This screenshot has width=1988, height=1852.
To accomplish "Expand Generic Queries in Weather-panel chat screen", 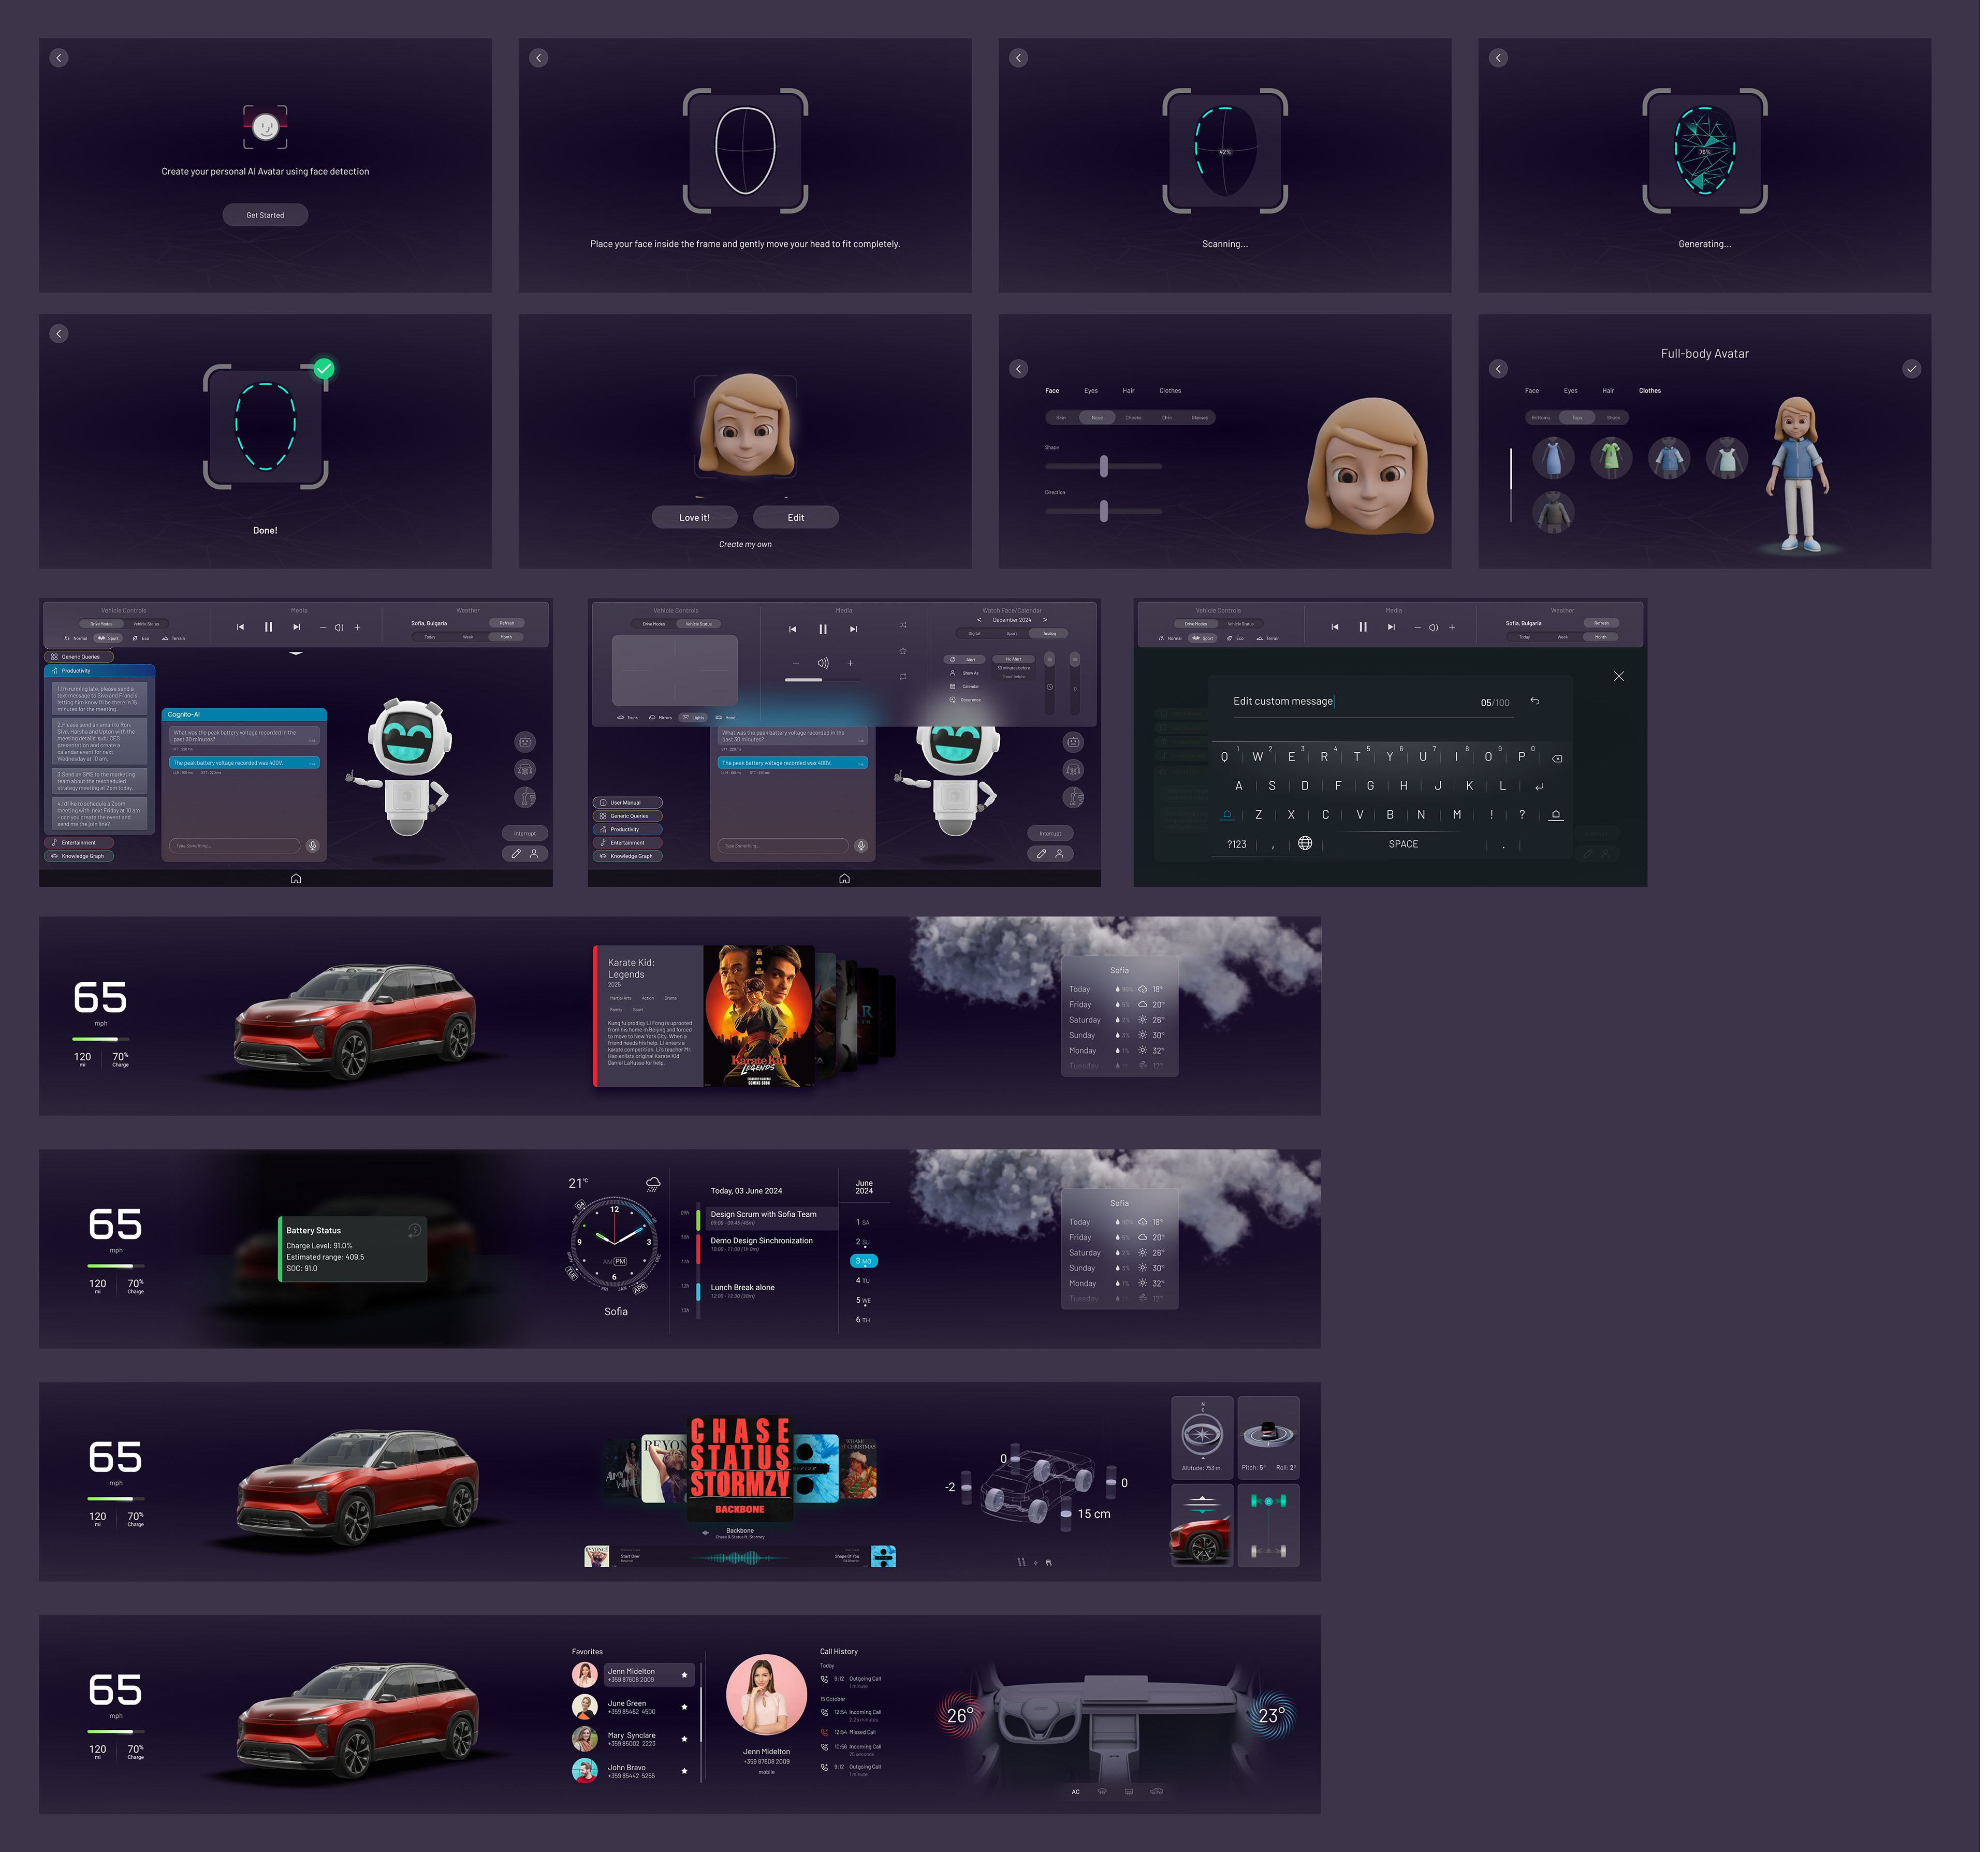I will pyautogui.click(x=78, y=657).
